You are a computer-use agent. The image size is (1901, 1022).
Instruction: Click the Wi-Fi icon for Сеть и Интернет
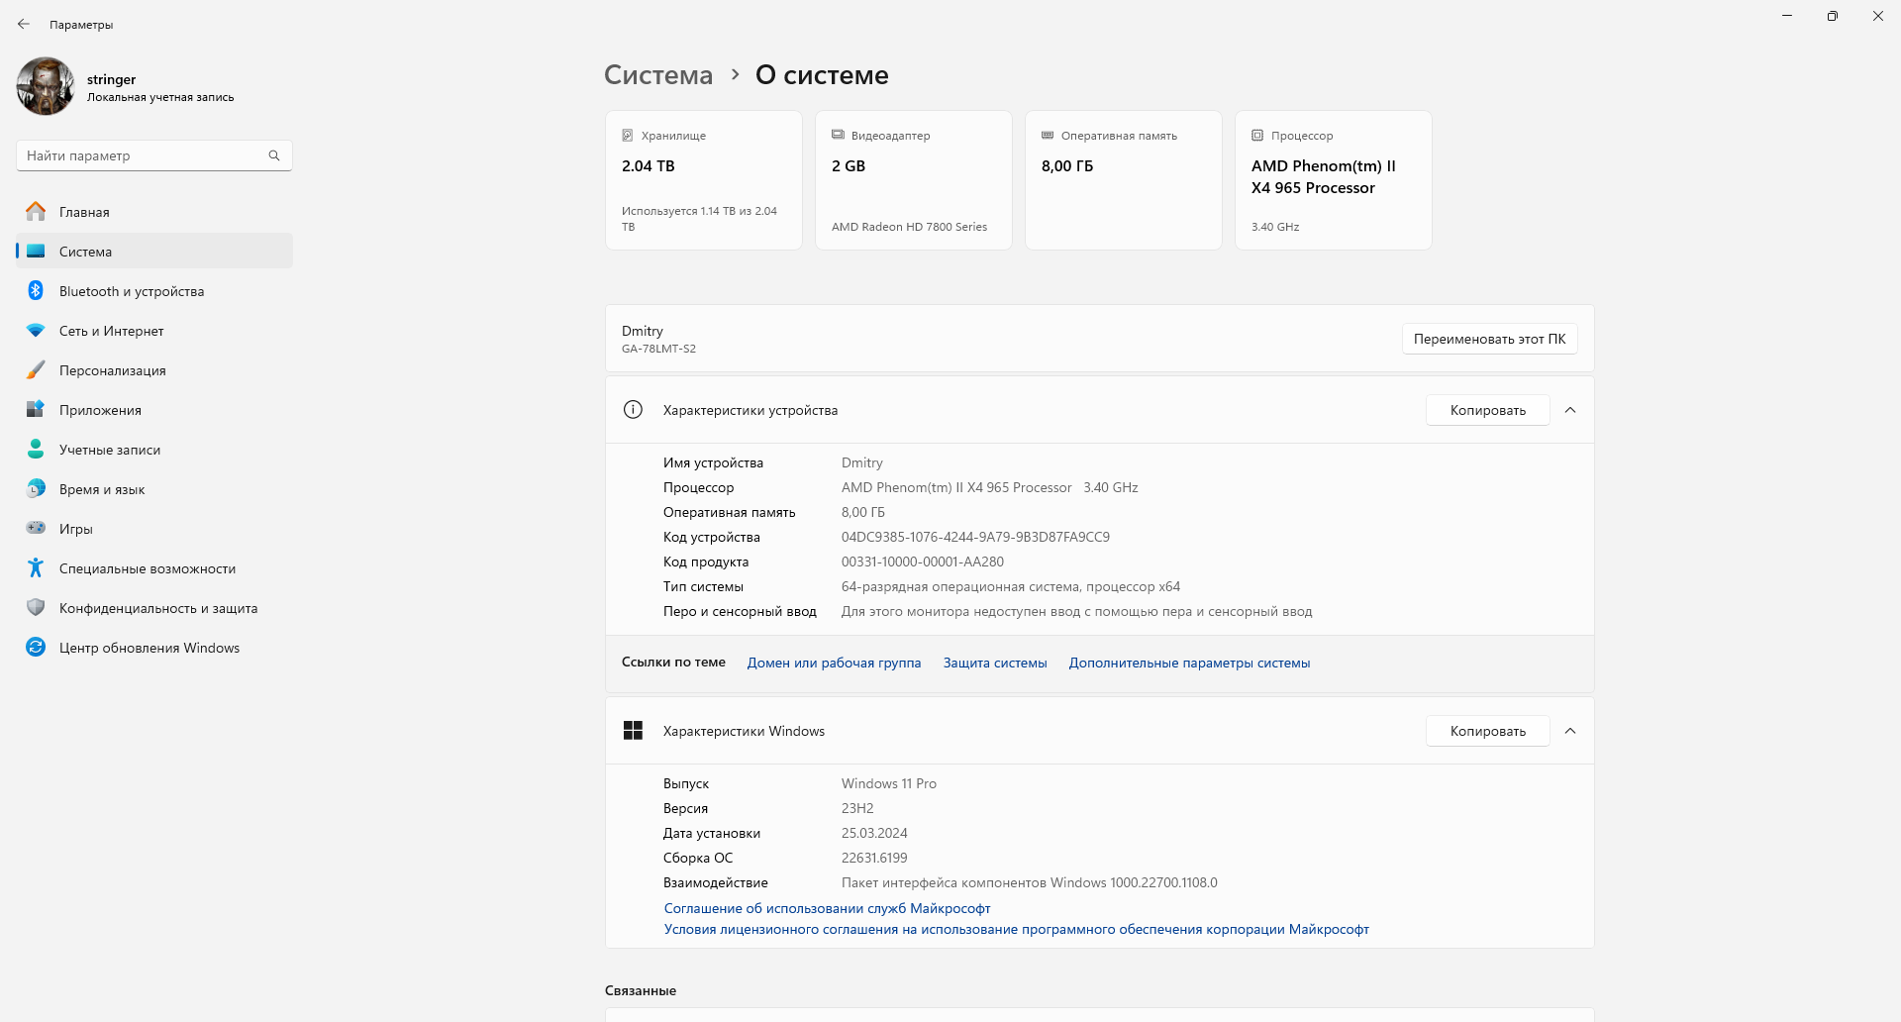[x=36, y=331]
